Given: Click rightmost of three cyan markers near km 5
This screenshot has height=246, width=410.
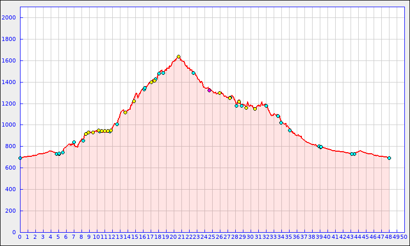Looking at the screenshot, I should pyautogui.click(x=63, y=152).
